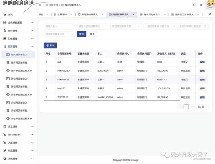The image size is (215, 164).
Task: Focus the 请输入客人 input field
Action: coord(59,26)
